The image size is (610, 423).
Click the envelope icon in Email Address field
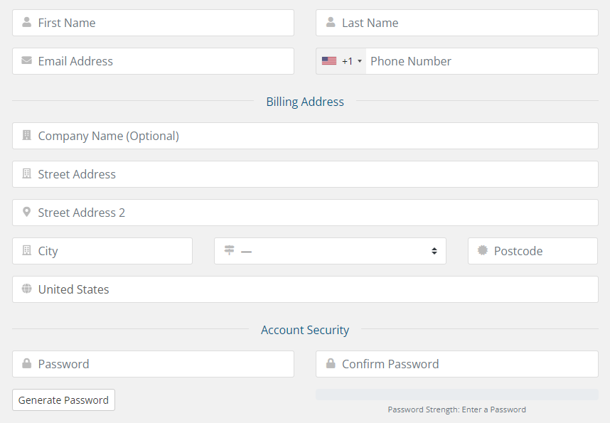27,61
